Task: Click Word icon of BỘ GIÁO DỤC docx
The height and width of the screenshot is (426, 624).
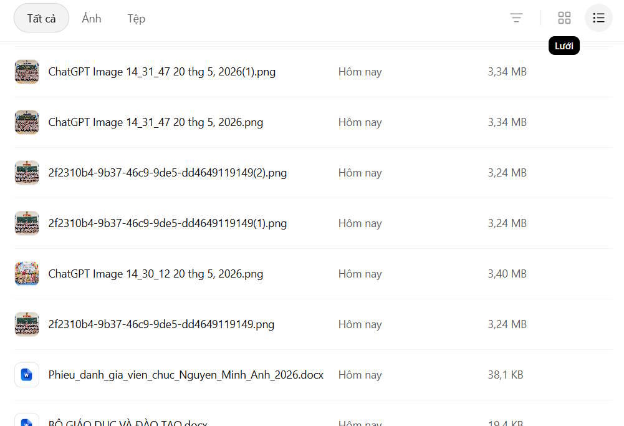Action: (27, 420)
